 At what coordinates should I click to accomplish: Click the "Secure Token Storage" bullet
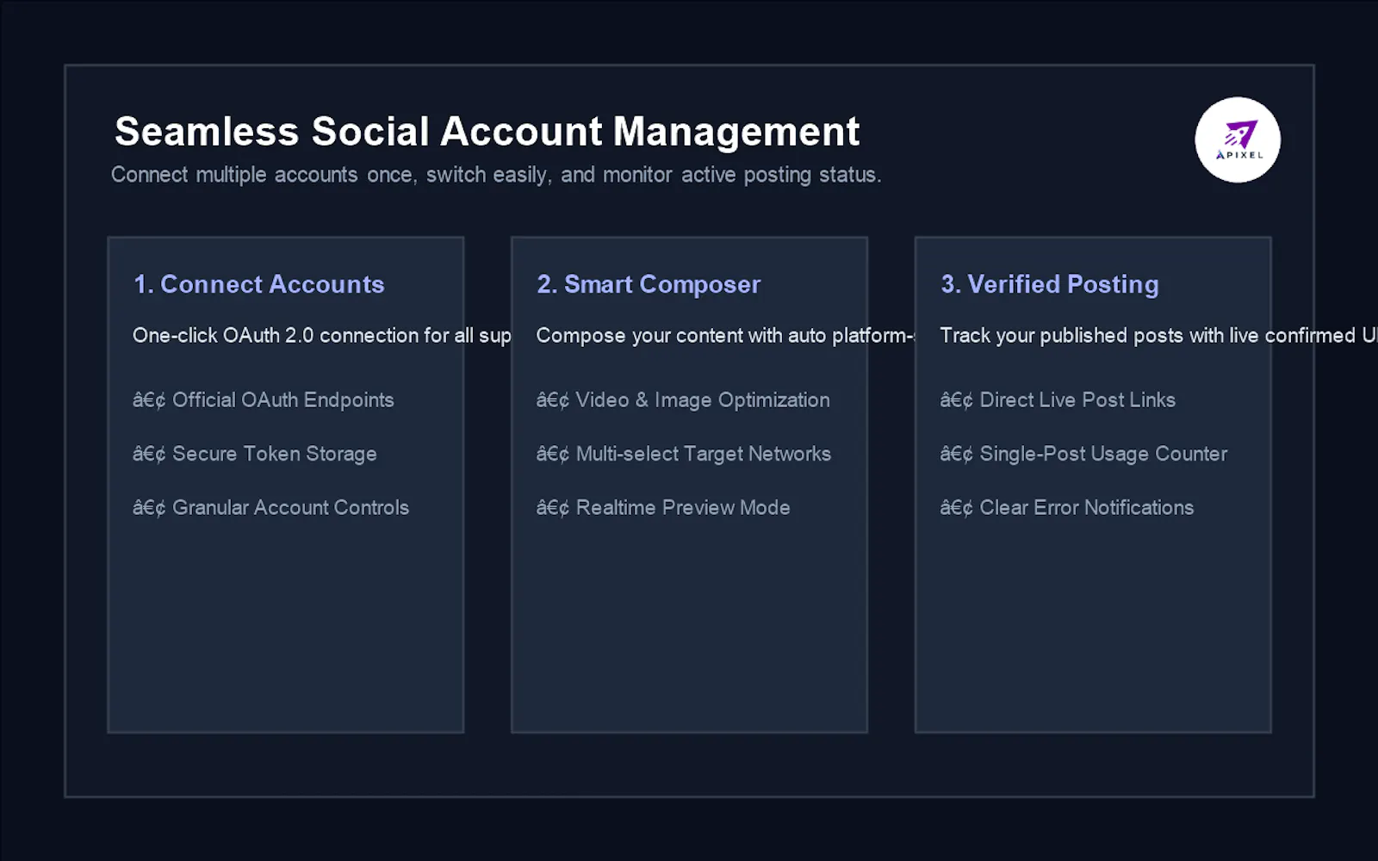click(x=255, y=454)
